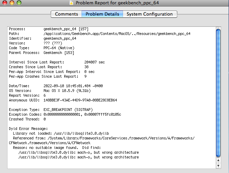The width and height of the screenshot is (229, 173).
Task: Click the Dyld Error Message heading
Action: click(x=28, y=129)
